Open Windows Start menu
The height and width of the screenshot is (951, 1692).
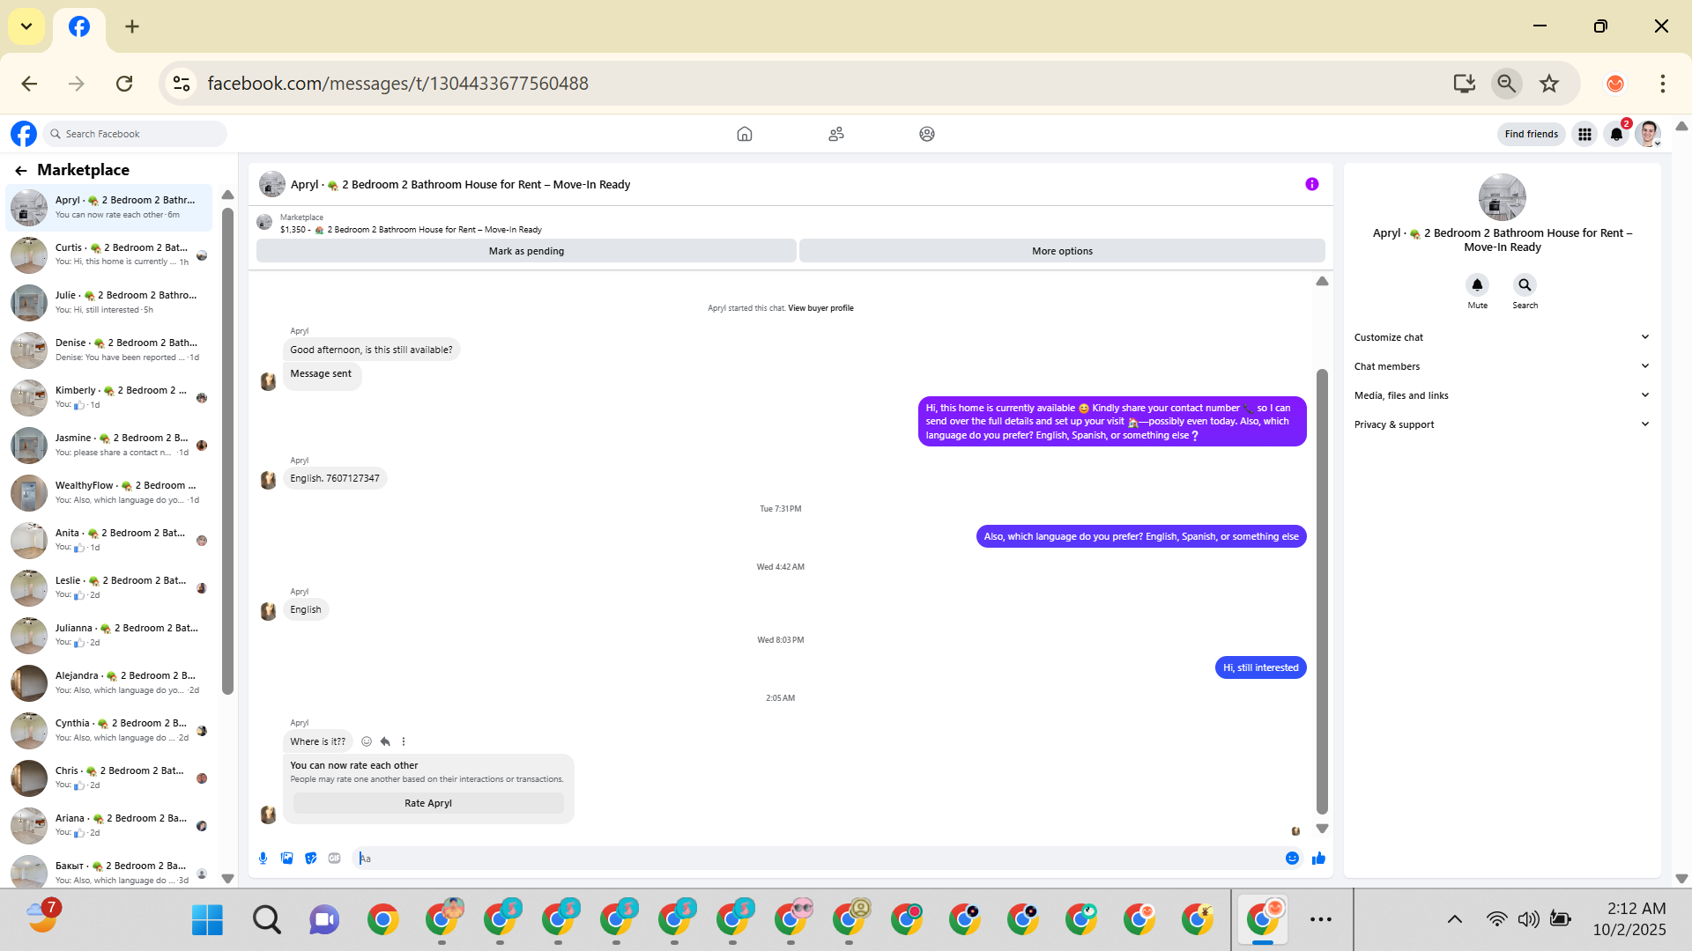[207, 920]
